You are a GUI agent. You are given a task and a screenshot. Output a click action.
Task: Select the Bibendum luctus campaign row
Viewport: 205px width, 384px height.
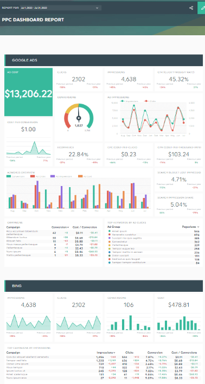click(53, 238)
